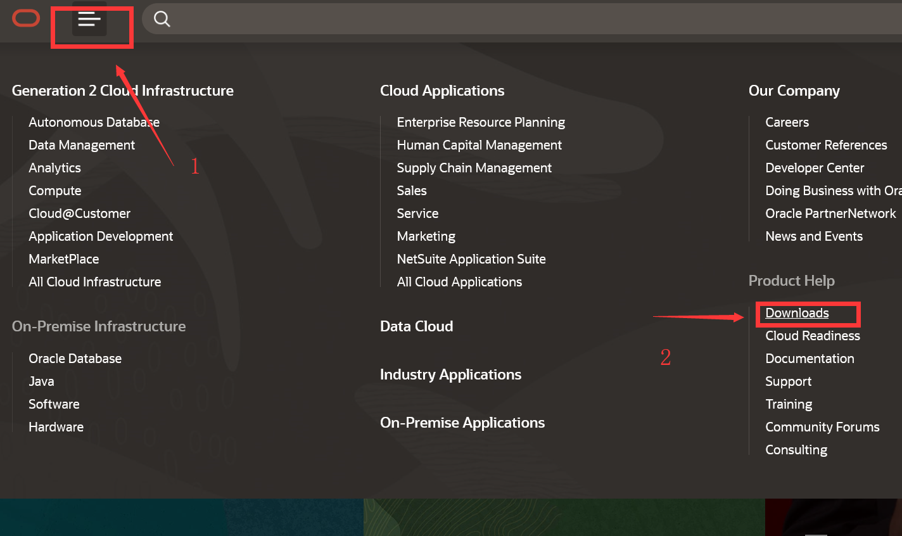Open Cloud Applications heading
This screenshot has height=536, width=902.
tap(442, 91)
